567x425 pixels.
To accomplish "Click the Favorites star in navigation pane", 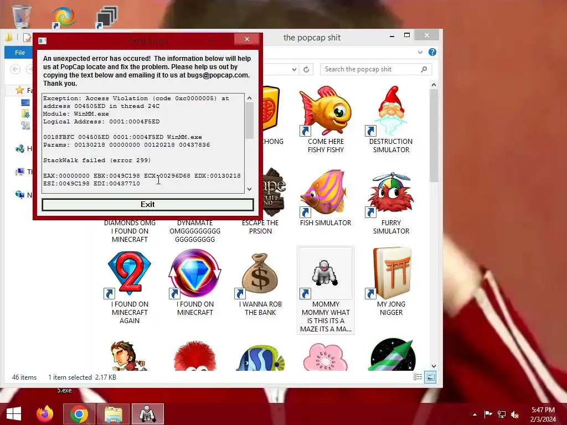I will 19,90.
